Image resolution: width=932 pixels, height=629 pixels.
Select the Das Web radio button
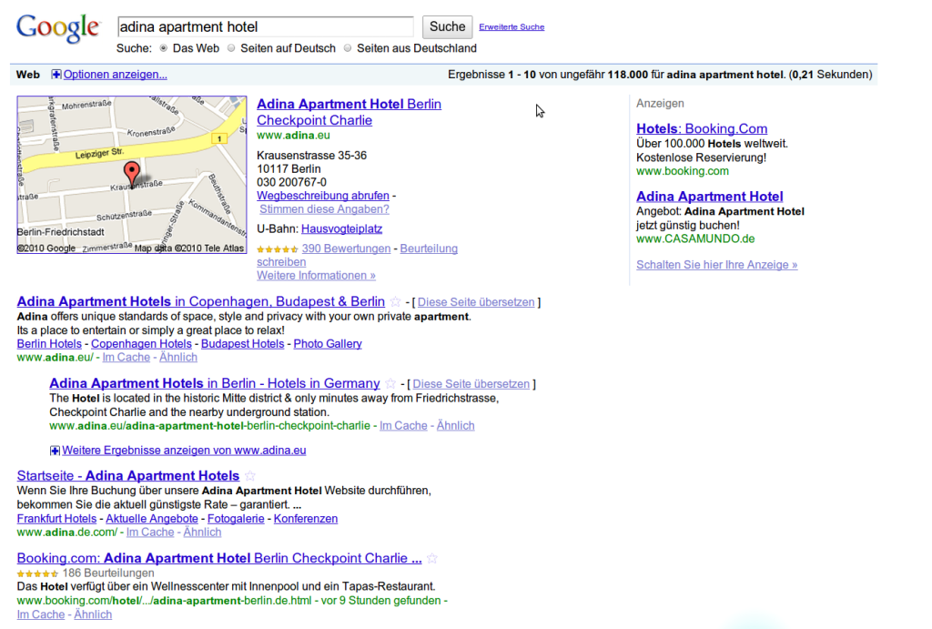[164, 48]
